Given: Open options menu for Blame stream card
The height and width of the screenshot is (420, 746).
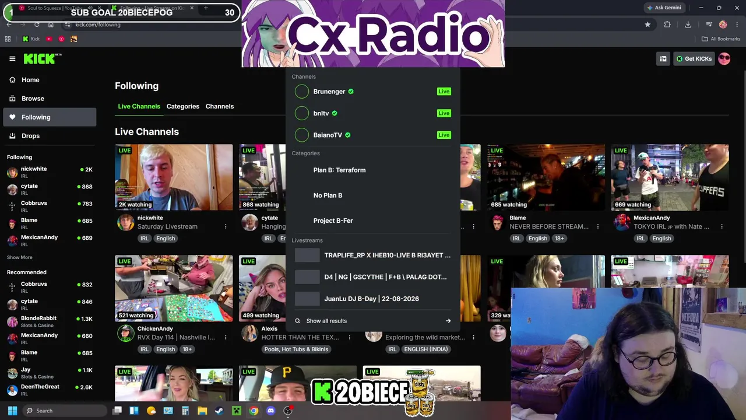Looking at the screenshot, I should point(598,226).
